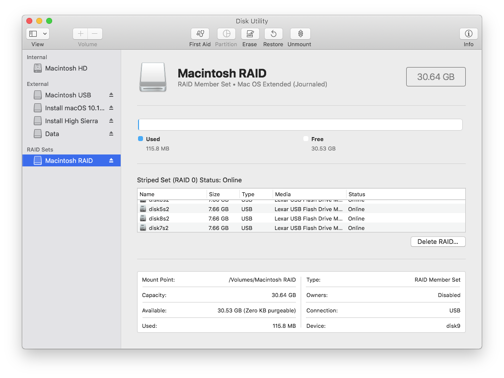Viewport: 504px width, 378px height.
Task: Click disk7s2 Status Online cell
Action: tap(357, 228)
